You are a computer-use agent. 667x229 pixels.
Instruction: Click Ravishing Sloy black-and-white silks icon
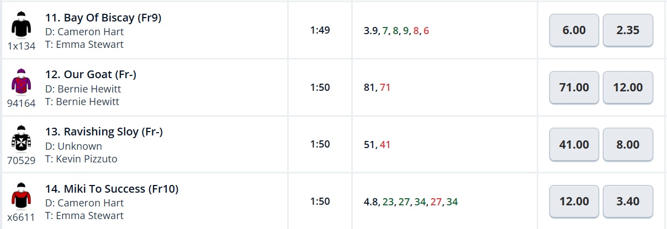[x=21, y=139]
